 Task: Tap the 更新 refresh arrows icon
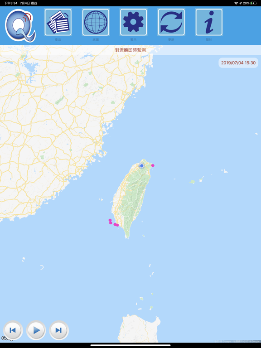tap(171, 22)
